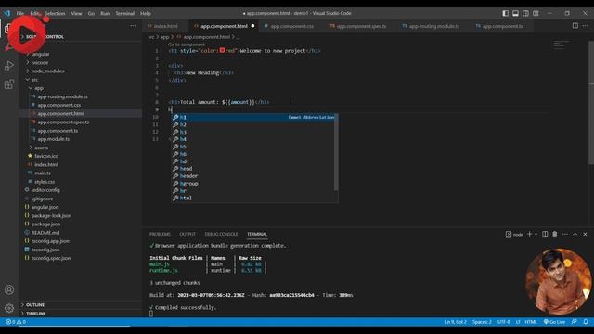
Task: Switch to app.component.css editor tab
Action: point(292,26)
